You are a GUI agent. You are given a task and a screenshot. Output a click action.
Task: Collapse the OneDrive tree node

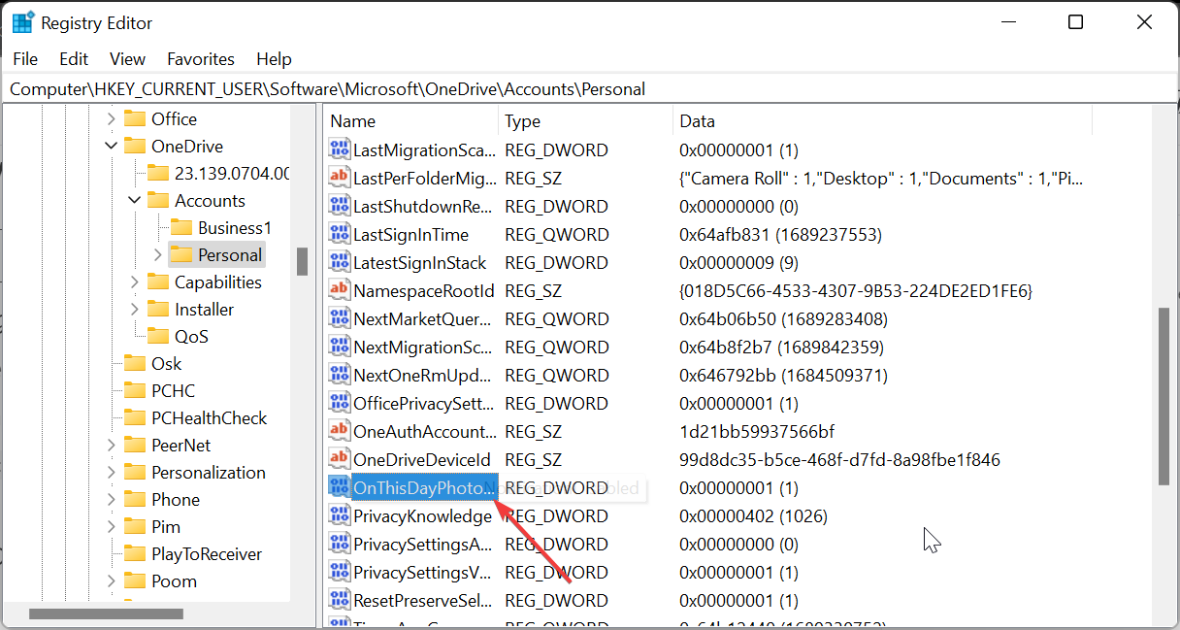pos(111,147)
